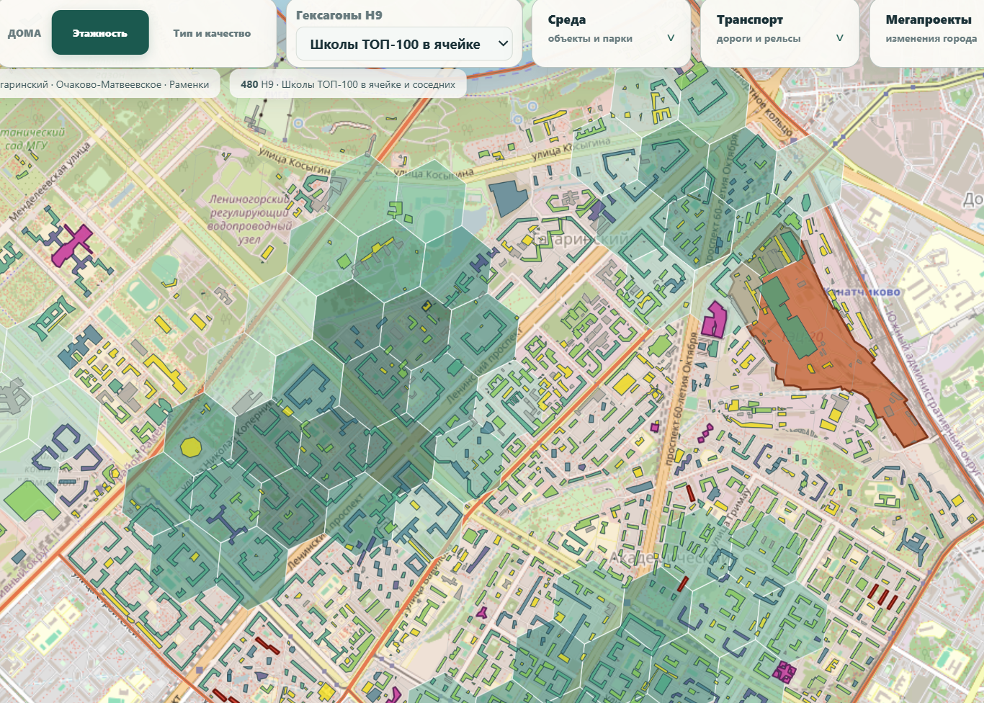Switch to the Этажность tab
The image size is (984, 703).
pyautogui.click(x=100, y=33)
